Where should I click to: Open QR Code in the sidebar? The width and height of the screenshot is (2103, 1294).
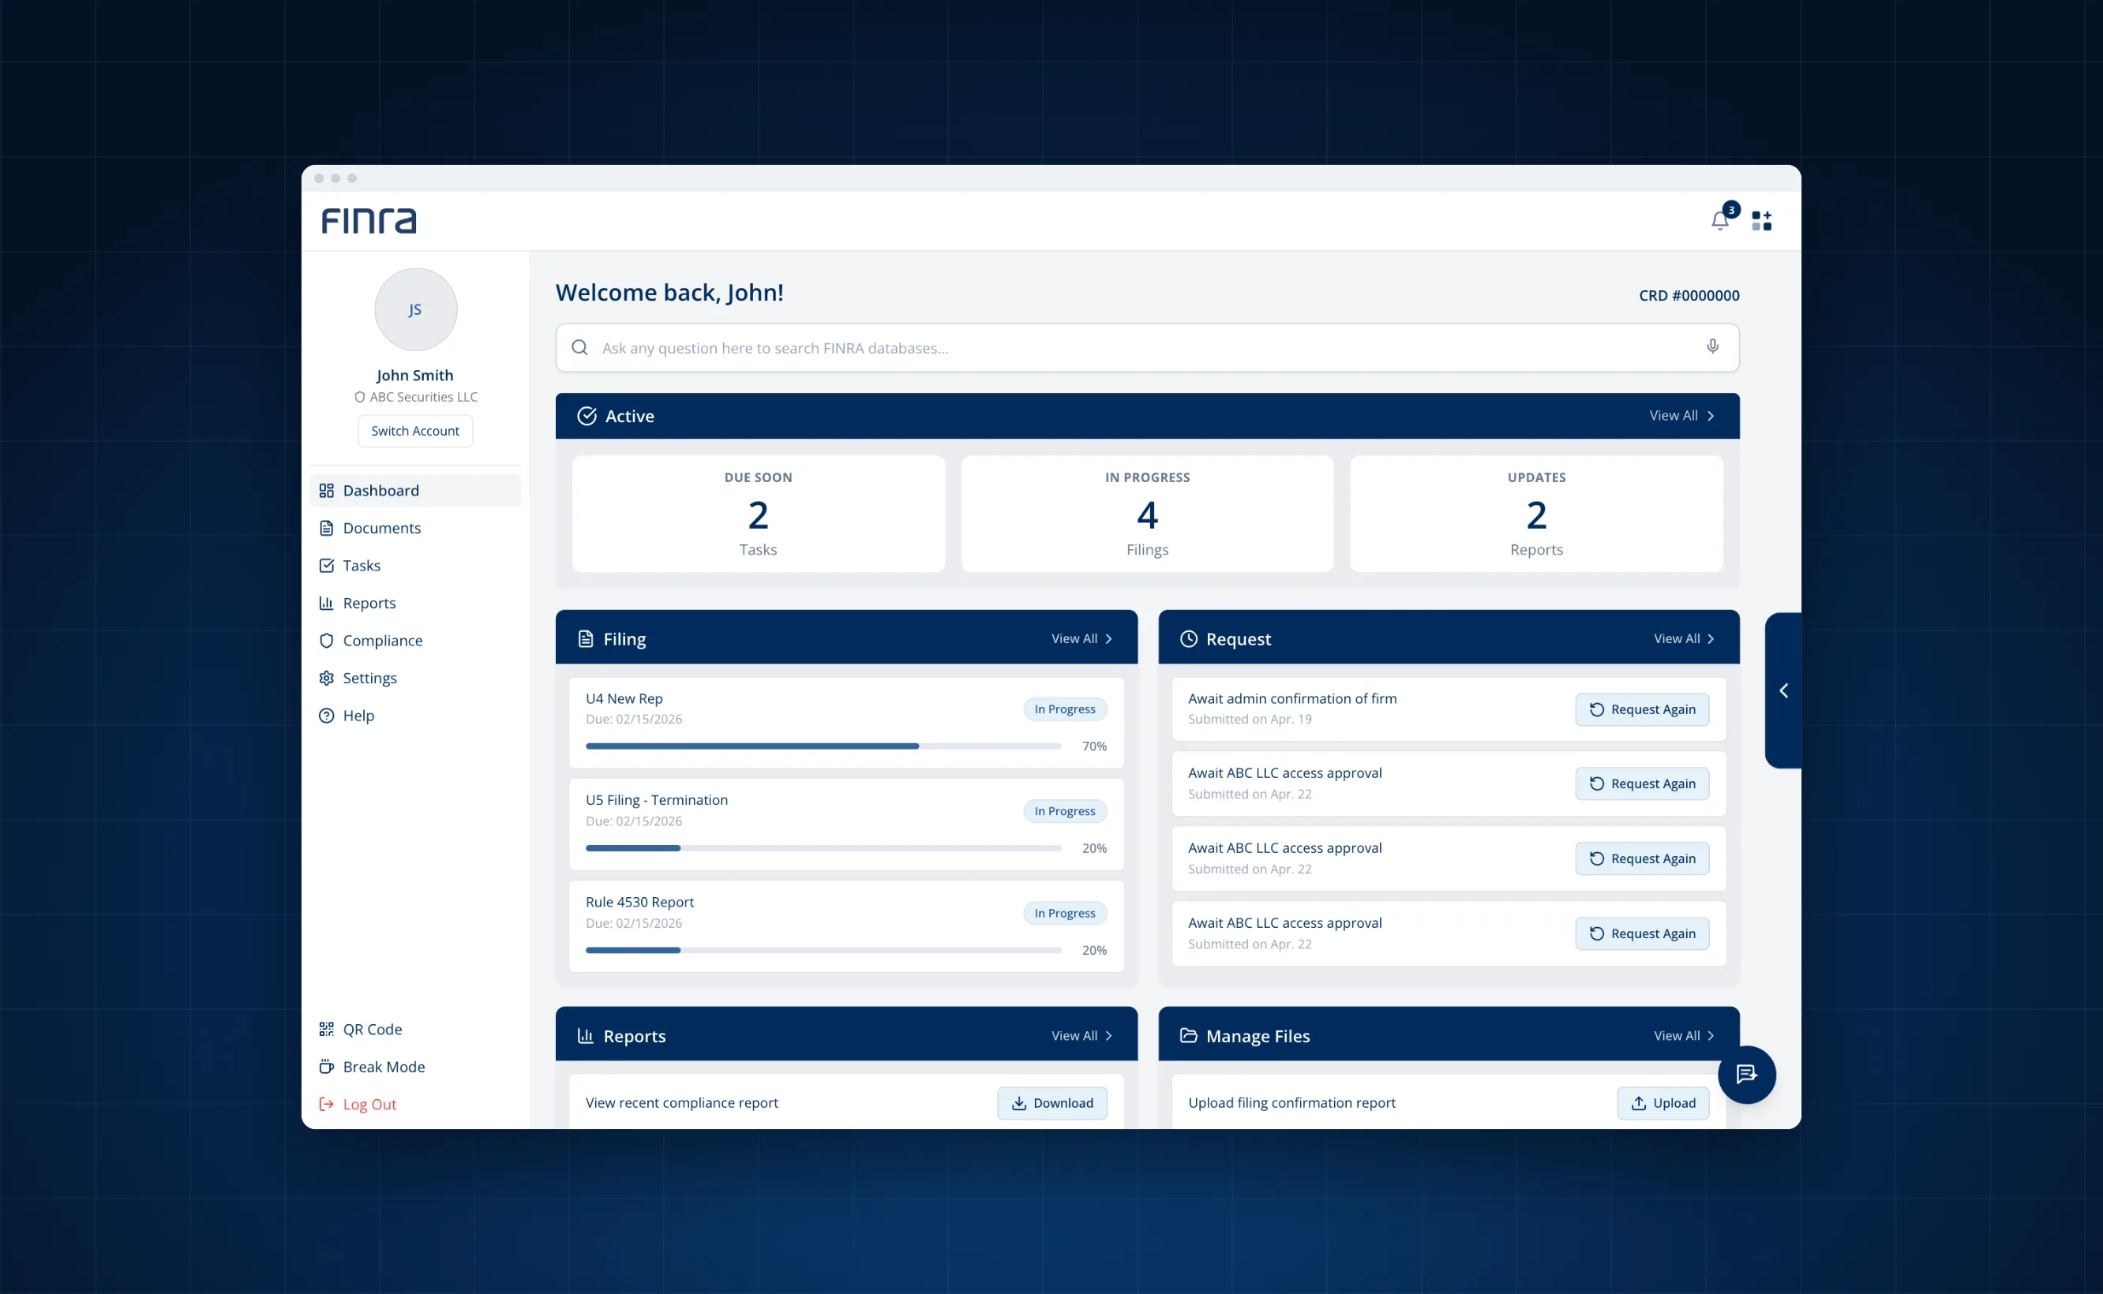click(x=415, y=1029)
